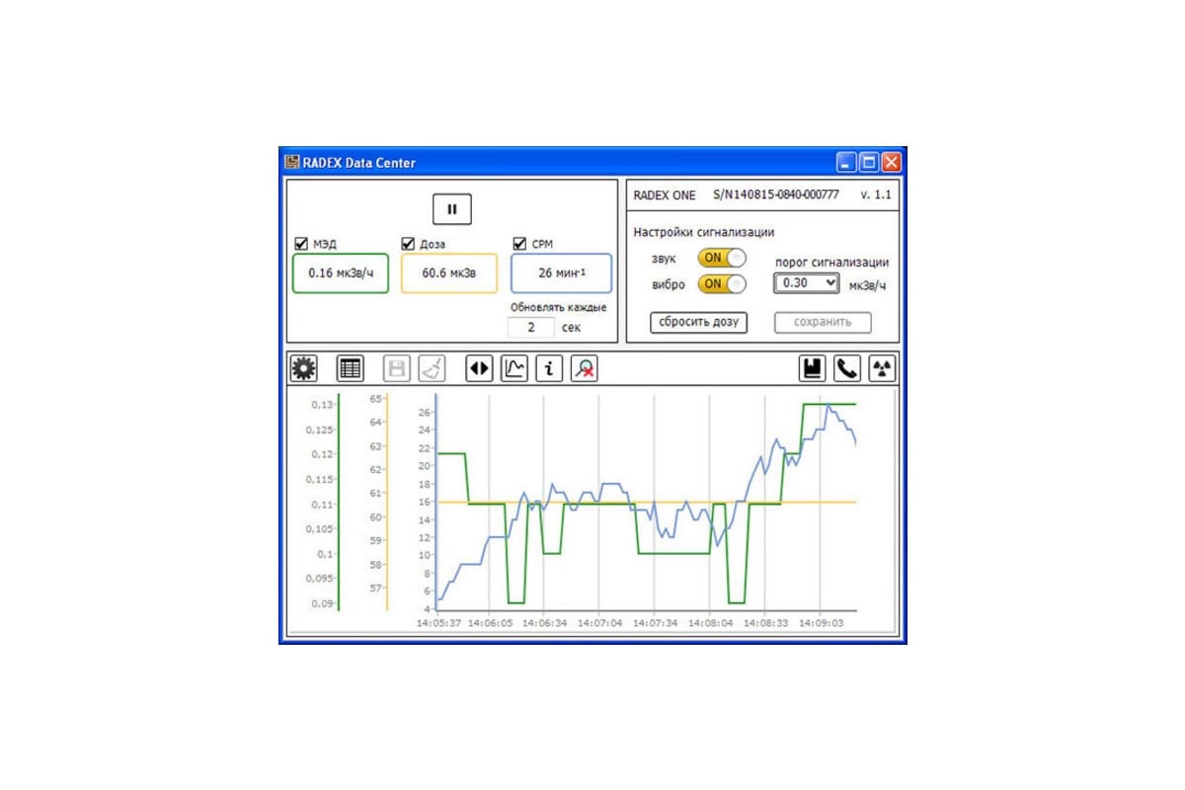Open the alarm threshold dropdown showing 0.30
Screen dimensions: 1185x790
click(x=807, y=283)
